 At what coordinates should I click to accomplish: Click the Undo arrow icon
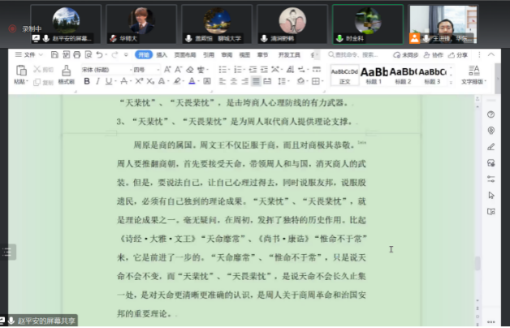pyautogui.click(x=100, y=55)
